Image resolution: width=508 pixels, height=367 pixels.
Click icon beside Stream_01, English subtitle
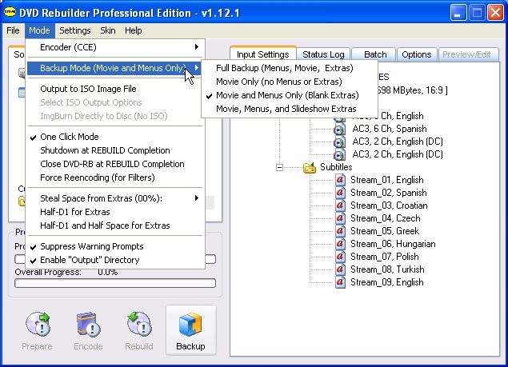[340, 180]
